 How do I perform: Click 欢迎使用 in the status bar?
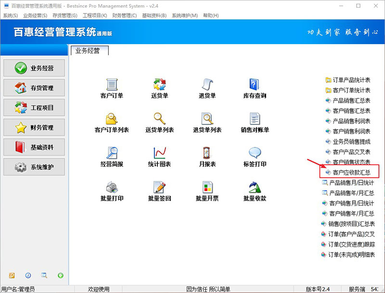click(99, 289)
